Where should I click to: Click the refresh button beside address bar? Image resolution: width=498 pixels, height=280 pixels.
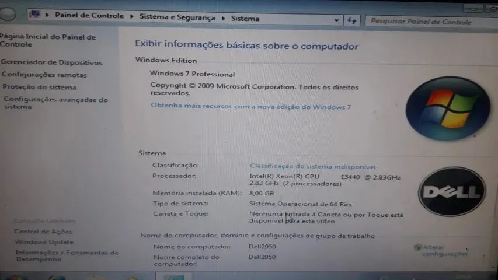(351, 21)
